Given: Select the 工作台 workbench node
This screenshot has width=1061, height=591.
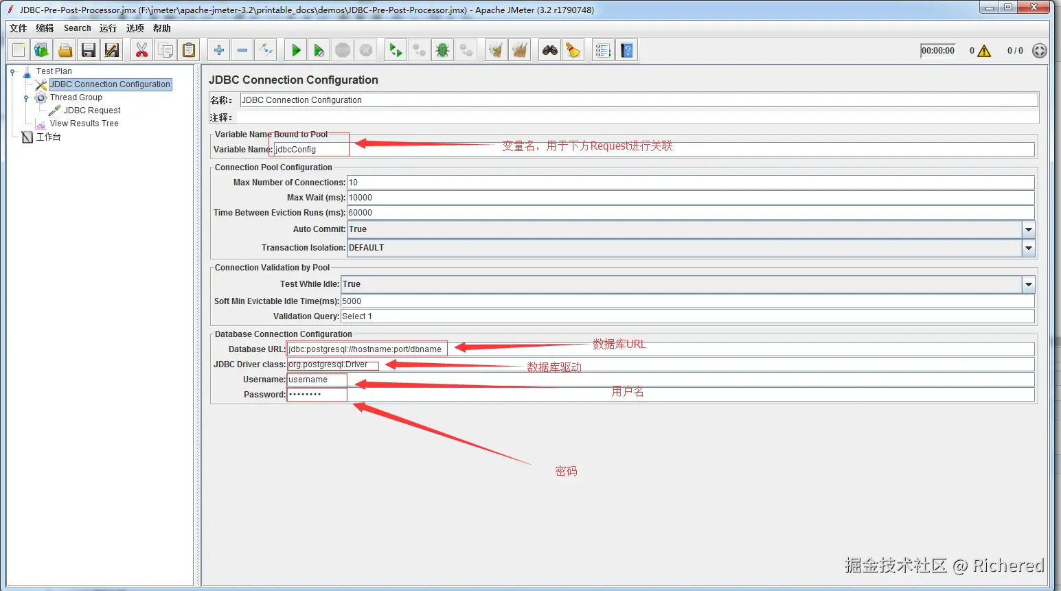Looking at the screenshot, I should [49, 137].
